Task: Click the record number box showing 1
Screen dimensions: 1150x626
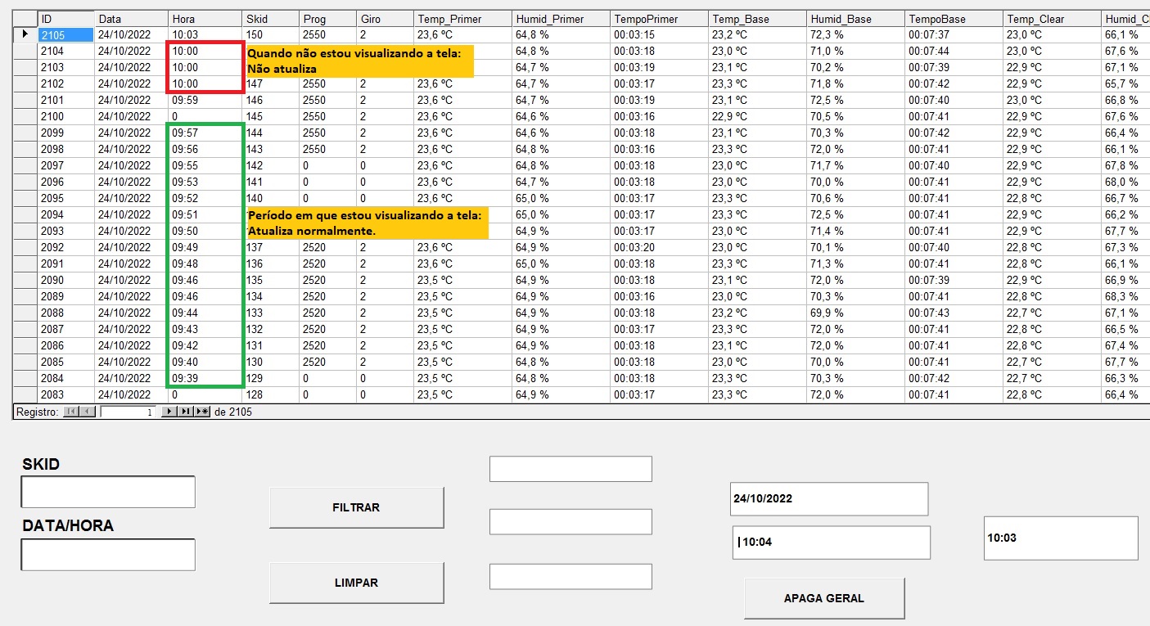Action: pos(129,412)
